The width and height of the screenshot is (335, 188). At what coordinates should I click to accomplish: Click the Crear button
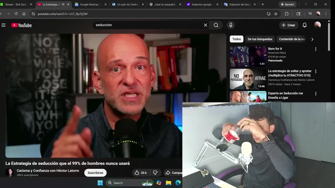click(288, 25)
